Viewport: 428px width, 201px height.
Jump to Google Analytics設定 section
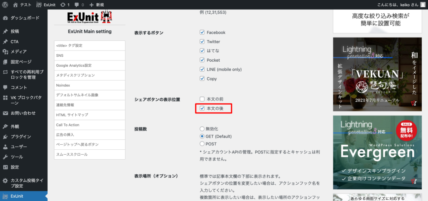tap(89, 65)
